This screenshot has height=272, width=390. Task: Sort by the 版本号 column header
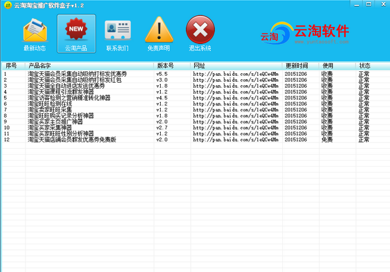pos(172,65)
